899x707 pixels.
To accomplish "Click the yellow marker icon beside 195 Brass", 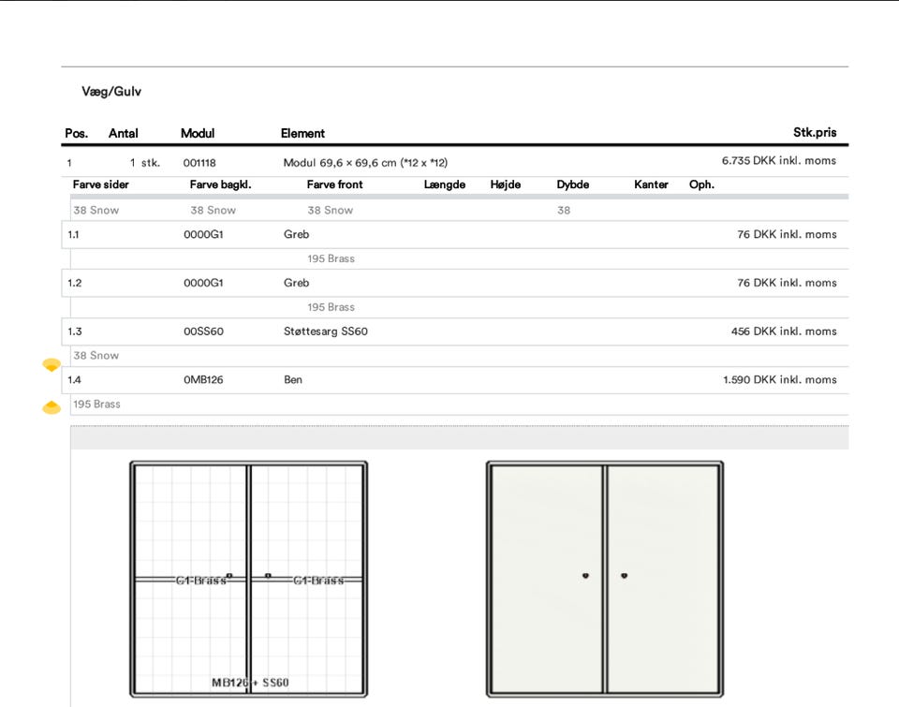I will tap(52, 407).
